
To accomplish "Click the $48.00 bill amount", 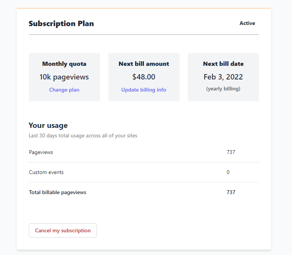I will [x=144, y=77].
